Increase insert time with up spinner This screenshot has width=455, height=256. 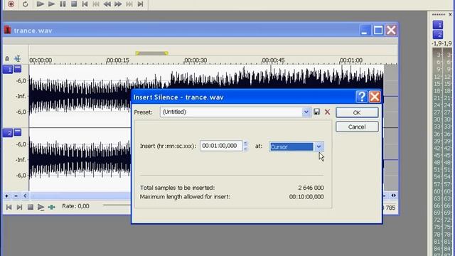pyautogui.click(x=246, y=143)
